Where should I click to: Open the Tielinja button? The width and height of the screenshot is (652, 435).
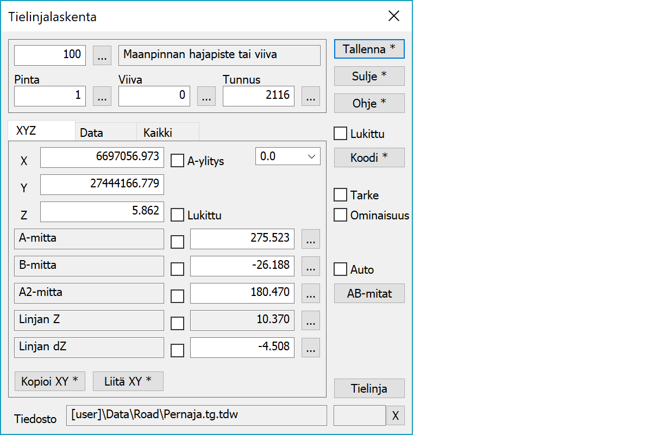[369, 389]
